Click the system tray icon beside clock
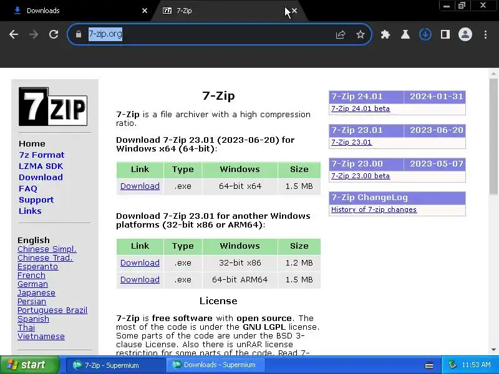Screen dimensions: 499x374 tap(452, 365)
